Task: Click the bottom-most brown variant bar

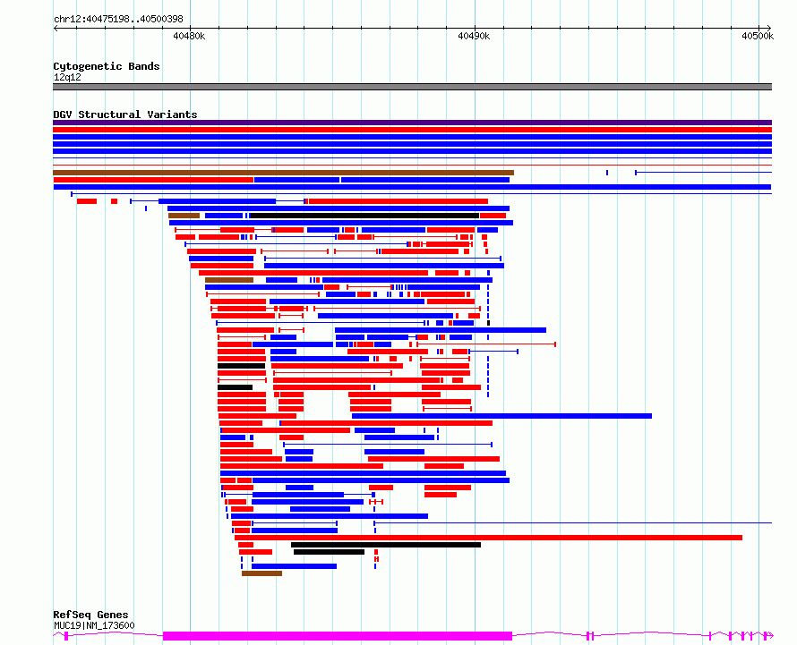Action: [x=261, y=573]
